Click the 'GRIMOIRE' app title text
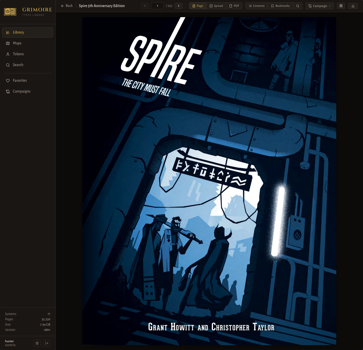Image resolution: width=363 pixels, height=350 pixels. [x=37, y=10]
